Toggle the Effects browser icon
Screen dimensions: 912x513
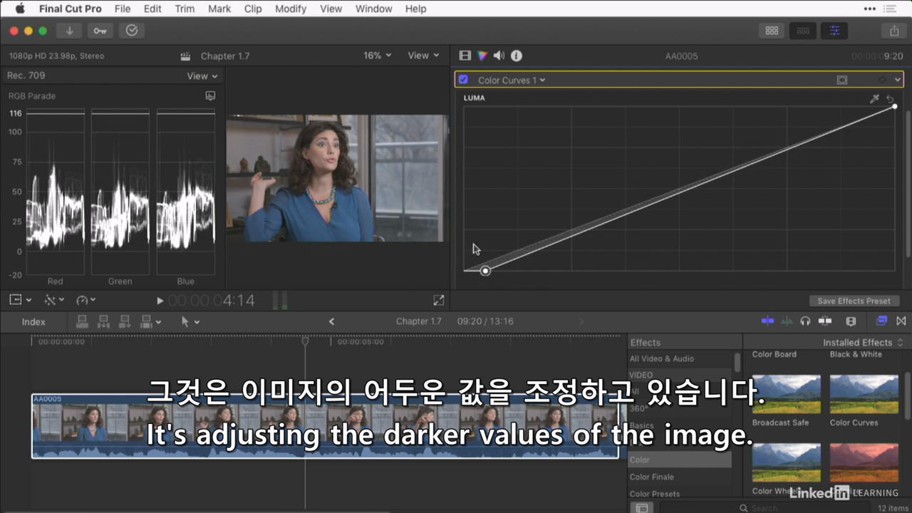pos(881,321)
